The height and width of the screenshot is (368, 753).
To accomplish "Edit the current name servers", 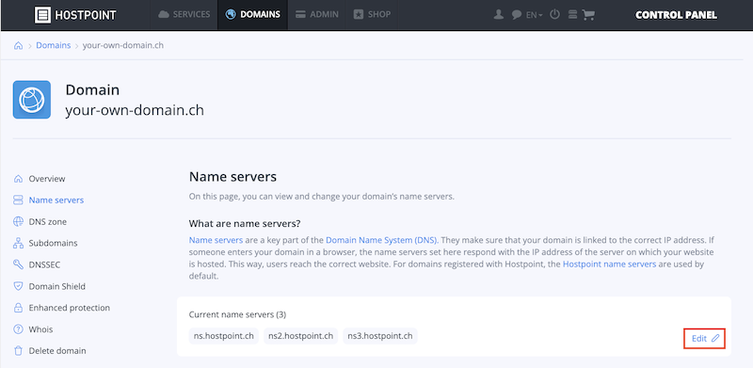I will 704,338.
